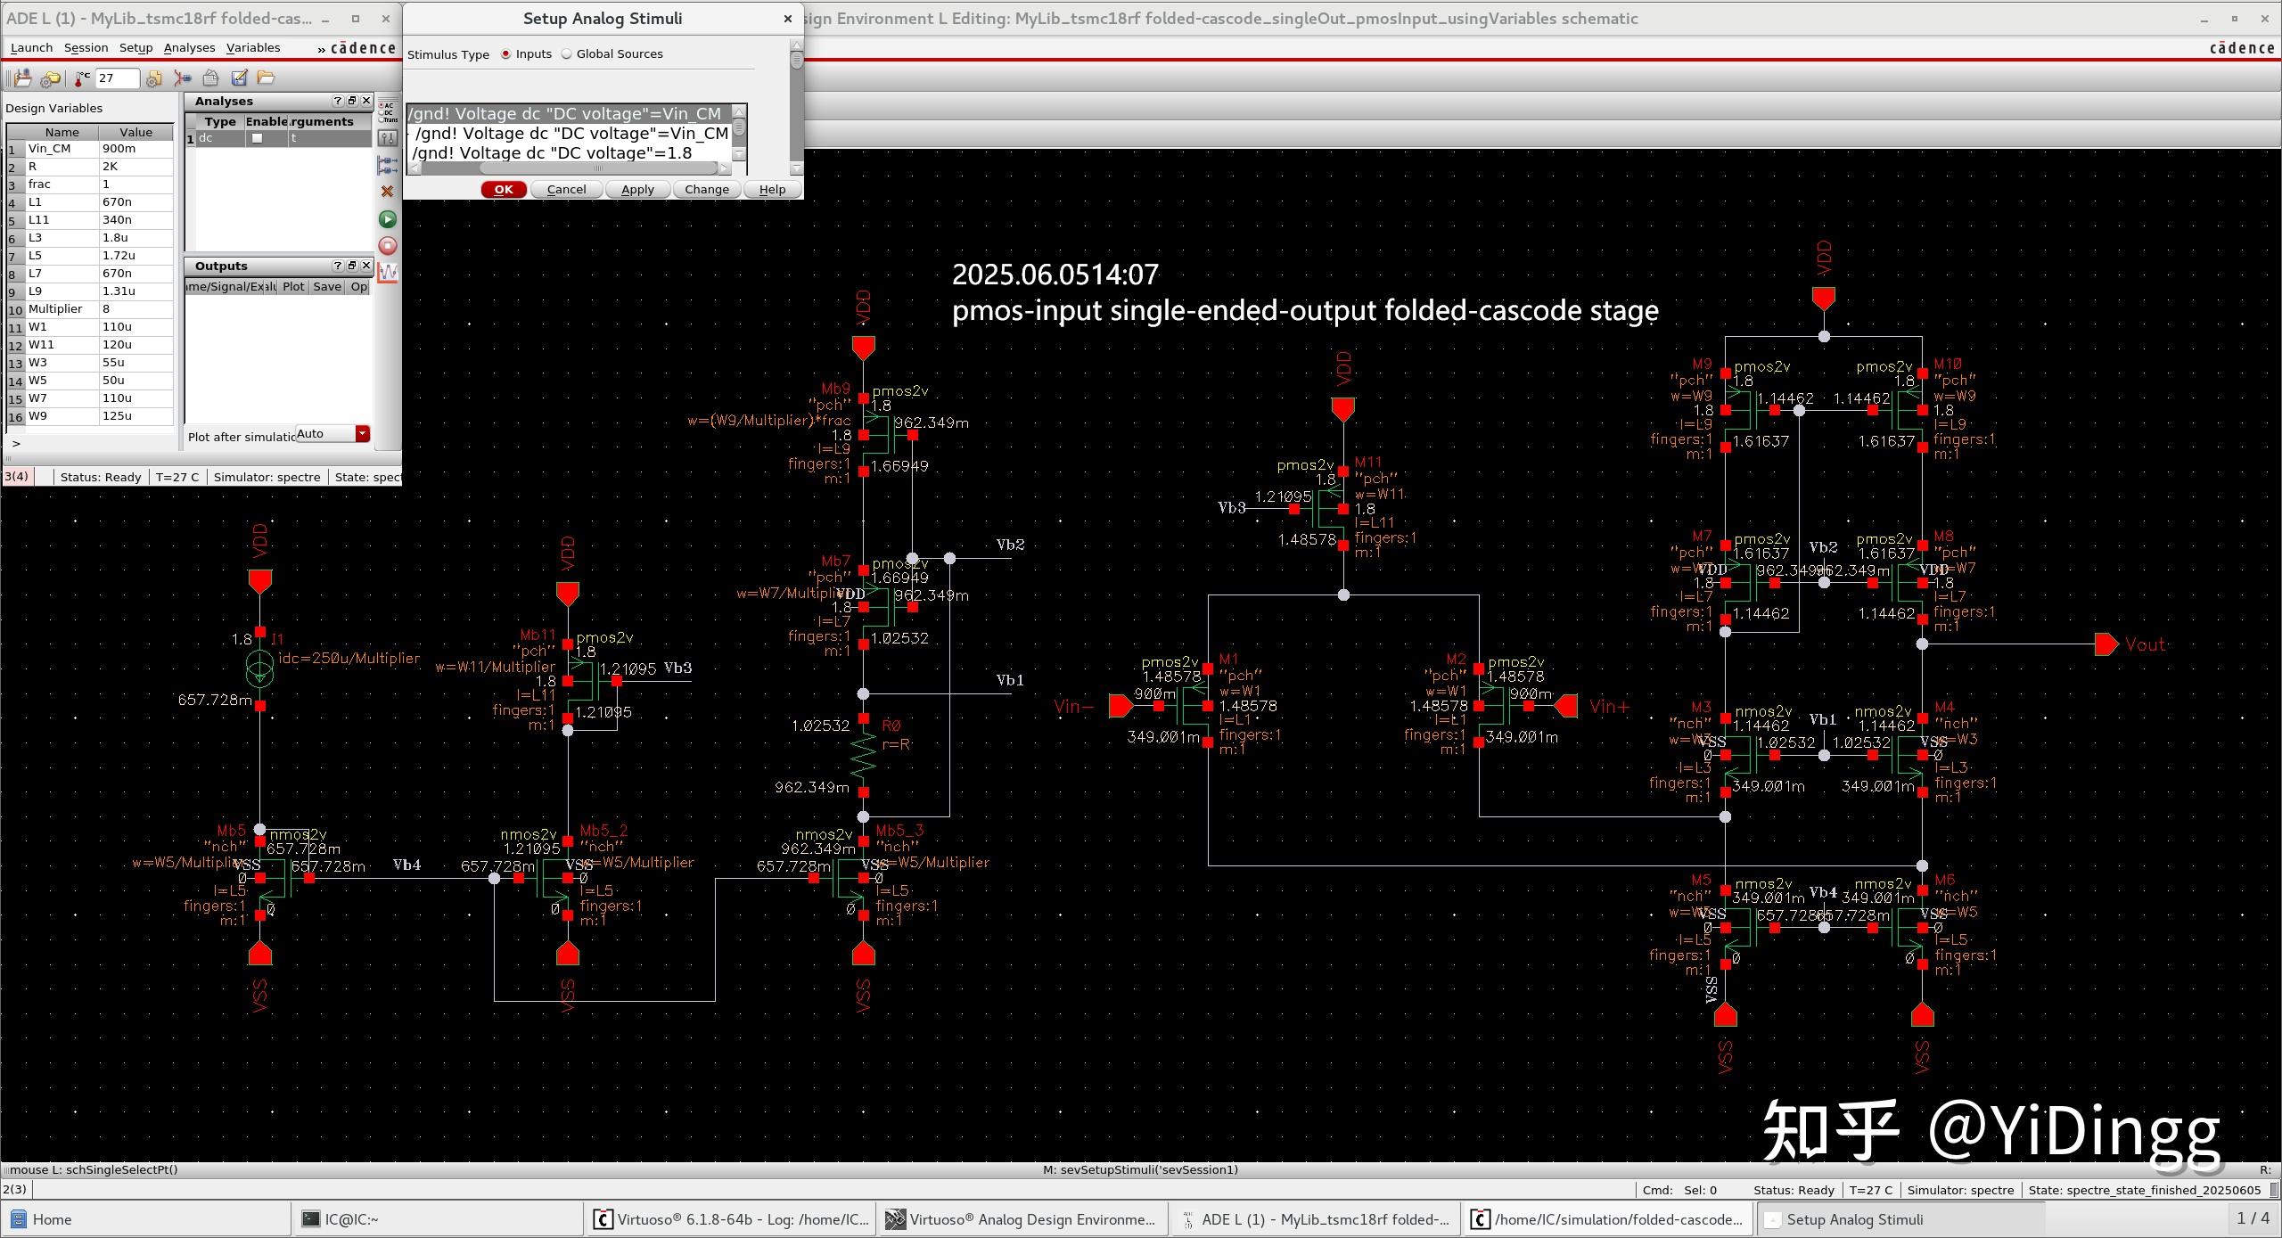Image resolution: width=2282 pixels, height=1238 pixels.
Task: Click the Load State open-folder icon
Action: (266, 78)
